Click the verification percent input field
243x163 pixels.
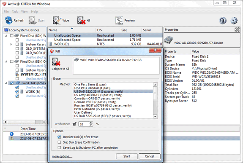(84, 124)
